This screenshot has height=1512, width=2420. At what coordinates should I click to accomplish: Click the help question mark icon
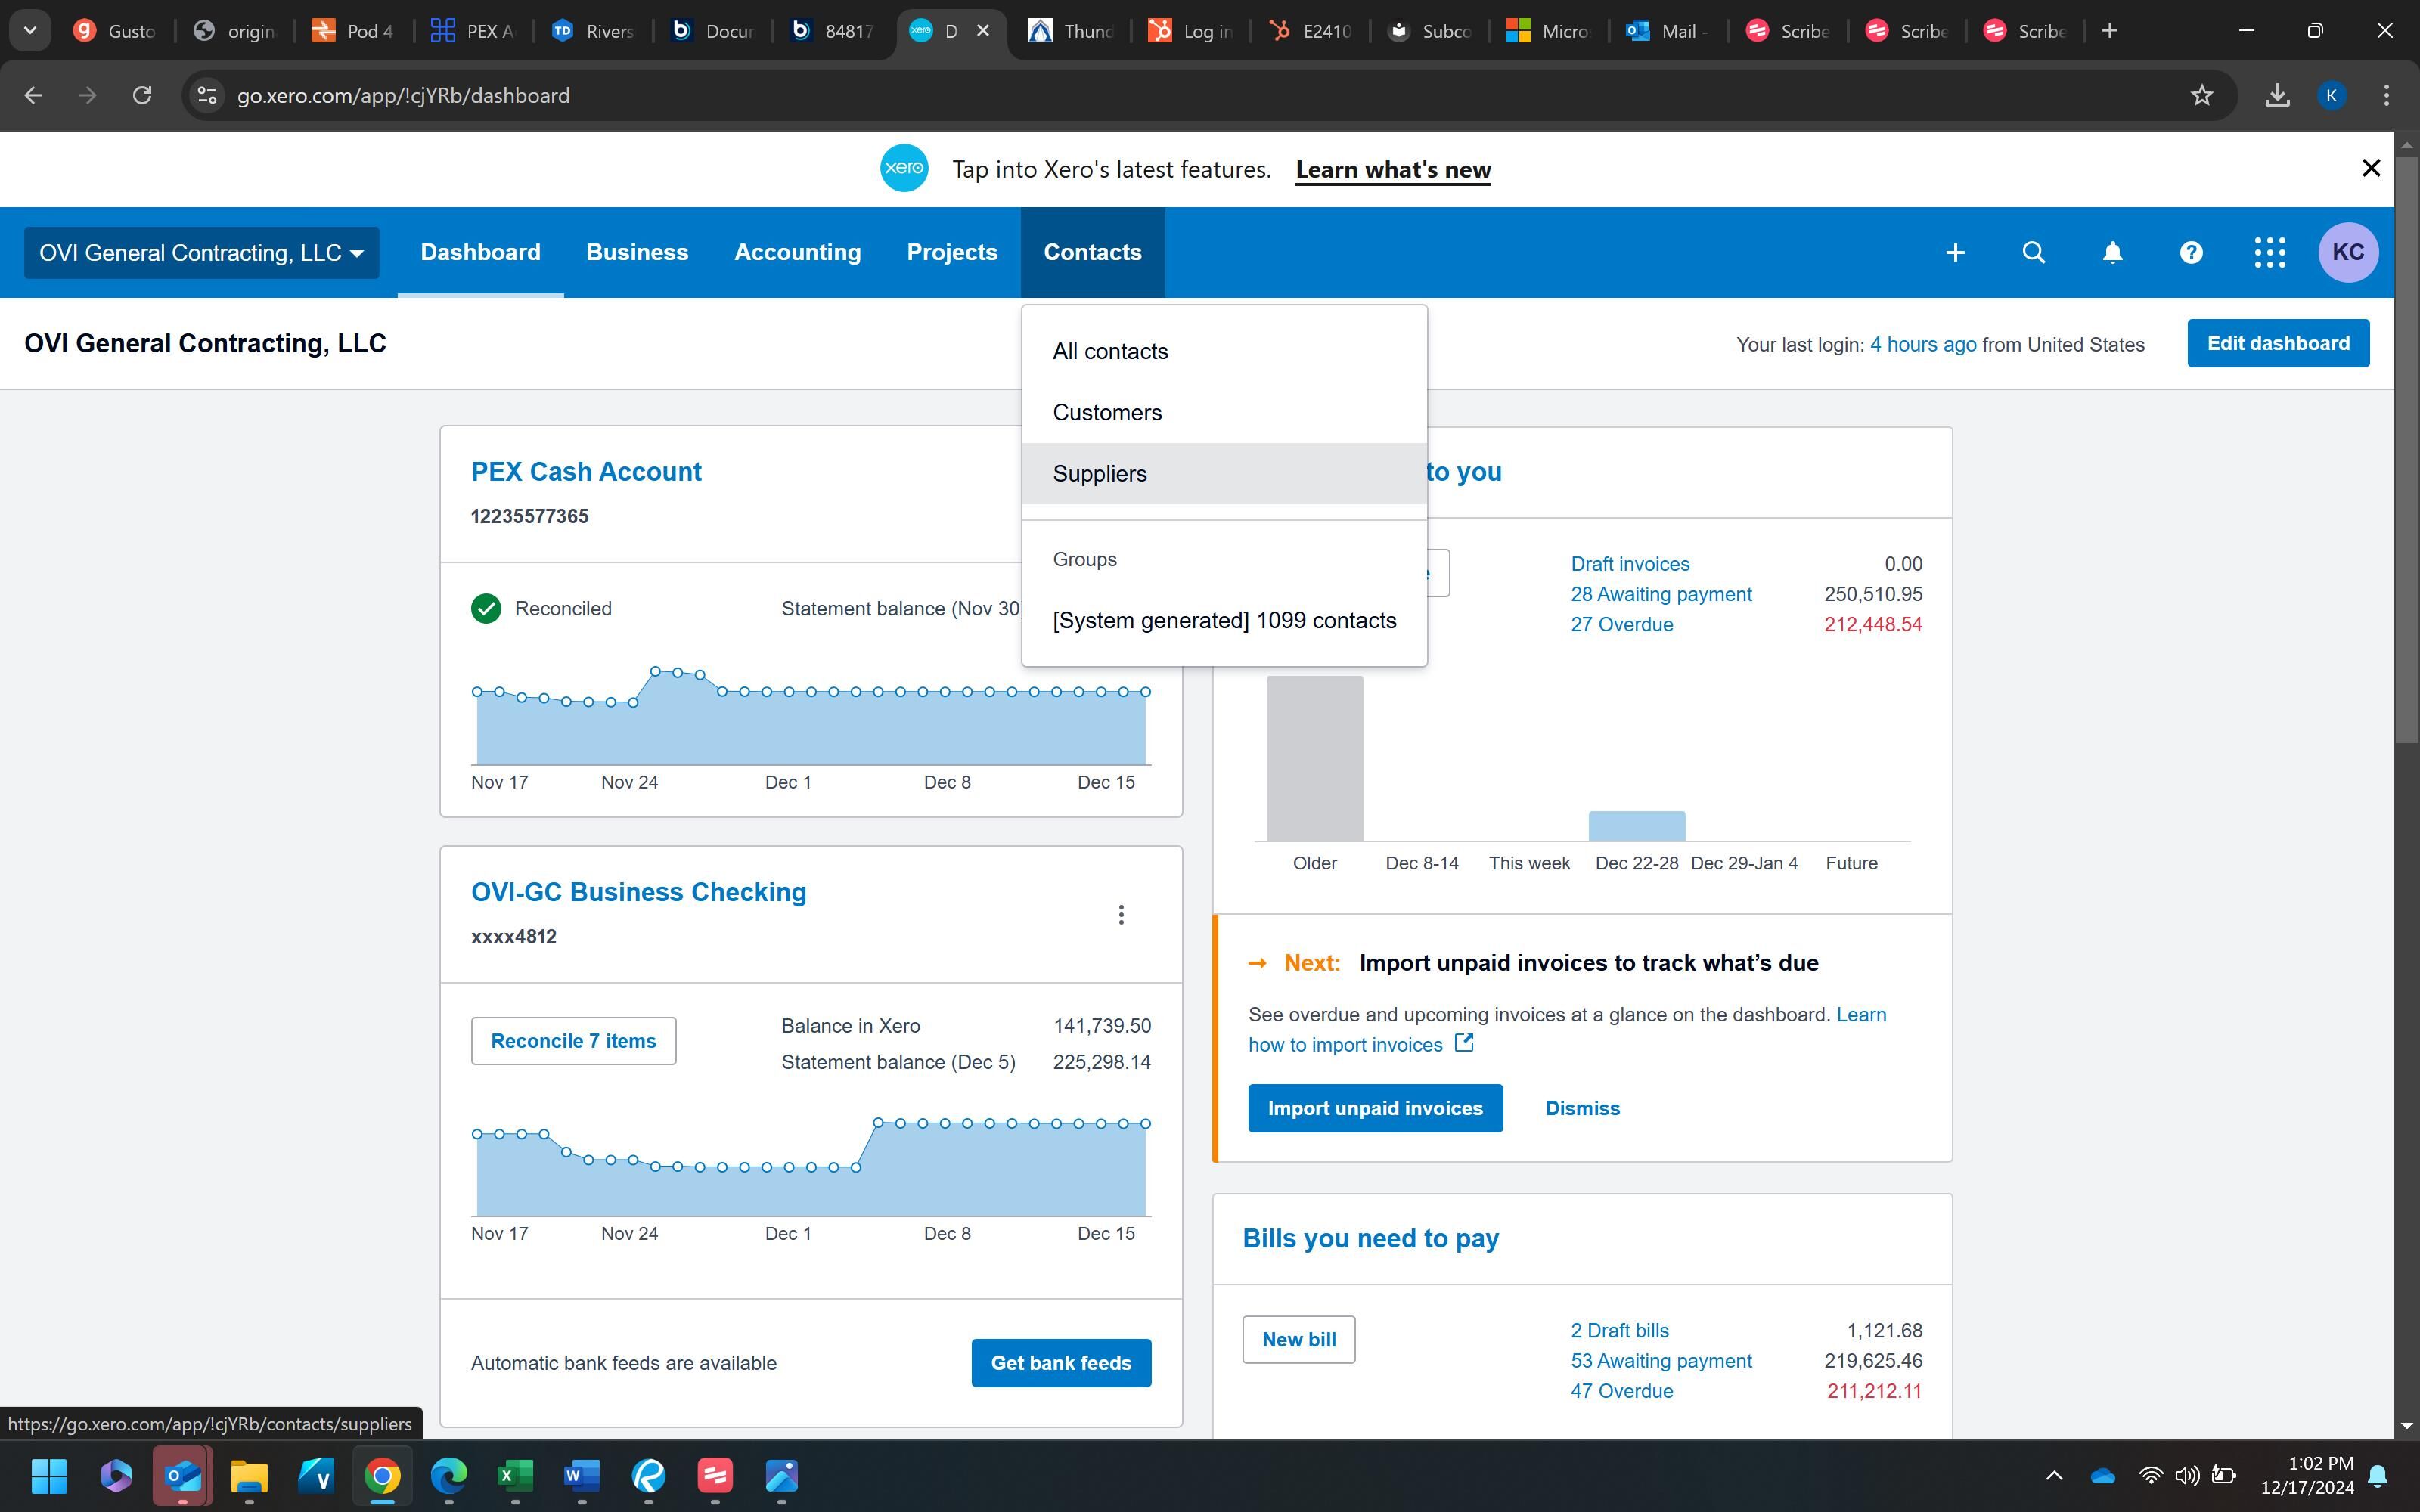tap(2191, 253)
